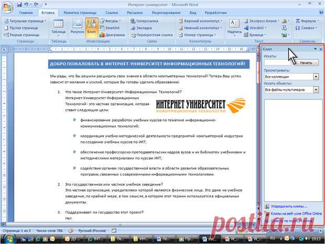Open the Вид ribbon tab
The height and width of the screenshot is (244, 325).
click(193, 13)
